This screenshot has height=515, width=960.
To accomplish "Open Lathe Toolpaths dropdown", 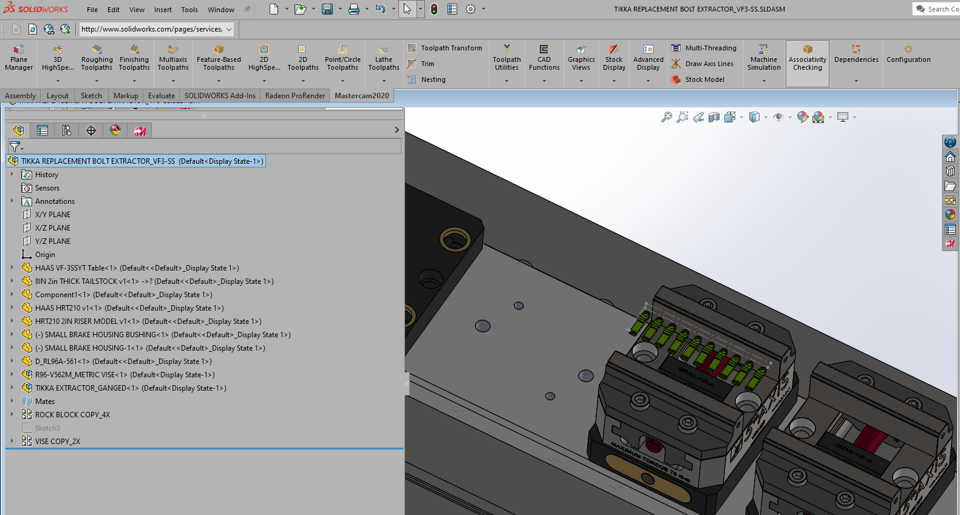I will [x=384, y=81].
